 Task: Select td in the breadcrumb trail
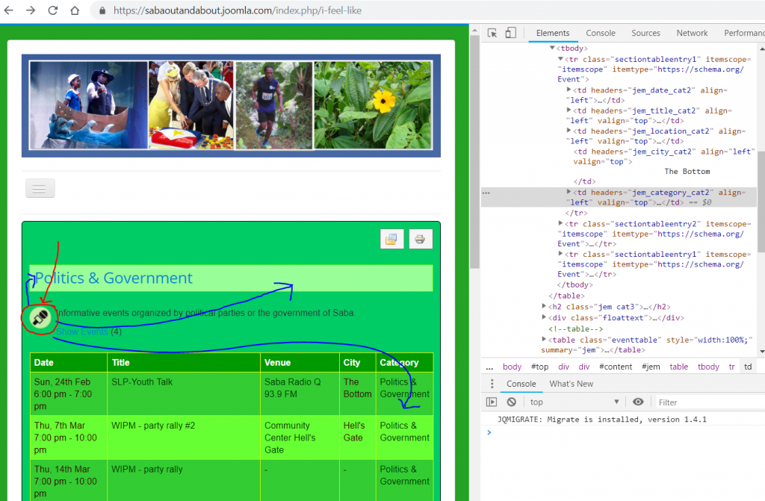[x=748, y=367]
